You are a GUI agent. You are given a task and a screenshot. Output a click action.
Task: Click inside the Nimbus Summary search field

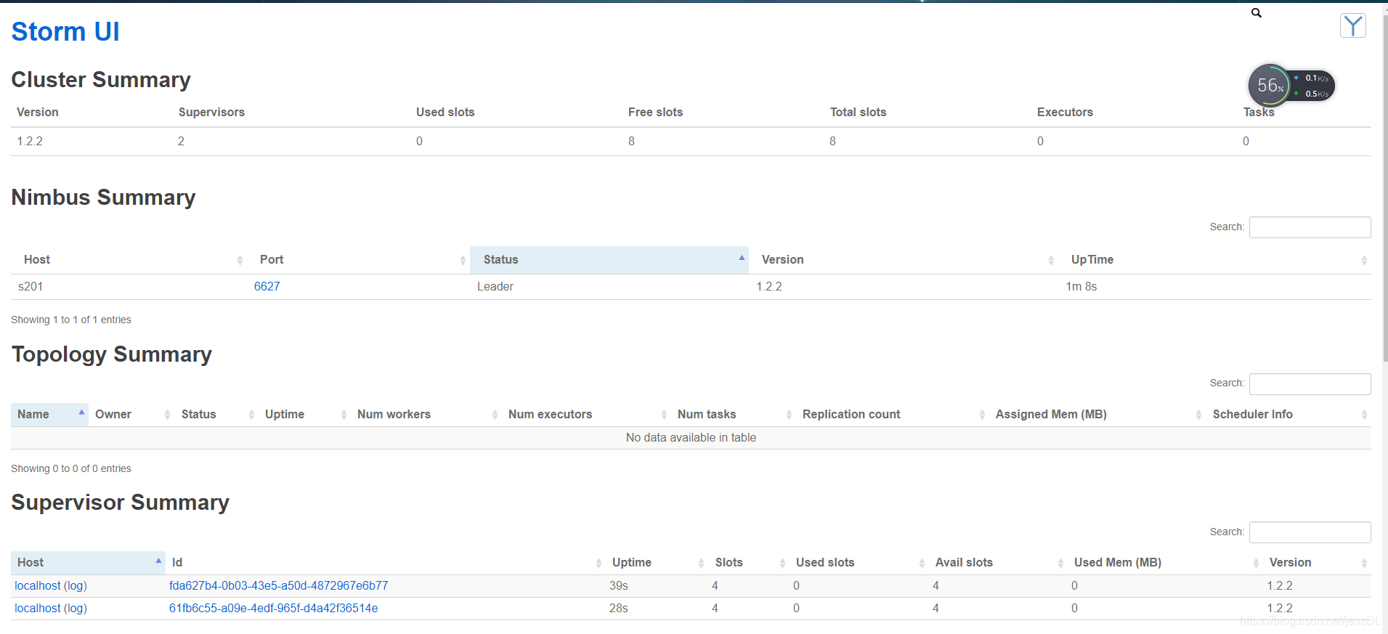point(1310,227)
